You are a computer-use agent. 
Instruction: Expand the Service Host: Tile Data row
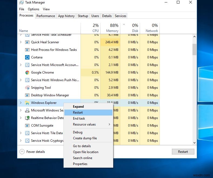21,133
